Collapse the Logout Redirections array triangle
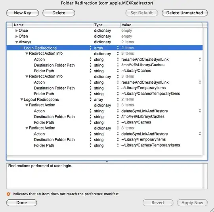The width and height of the screenshot is (214, 212). (x=21, y=100)
